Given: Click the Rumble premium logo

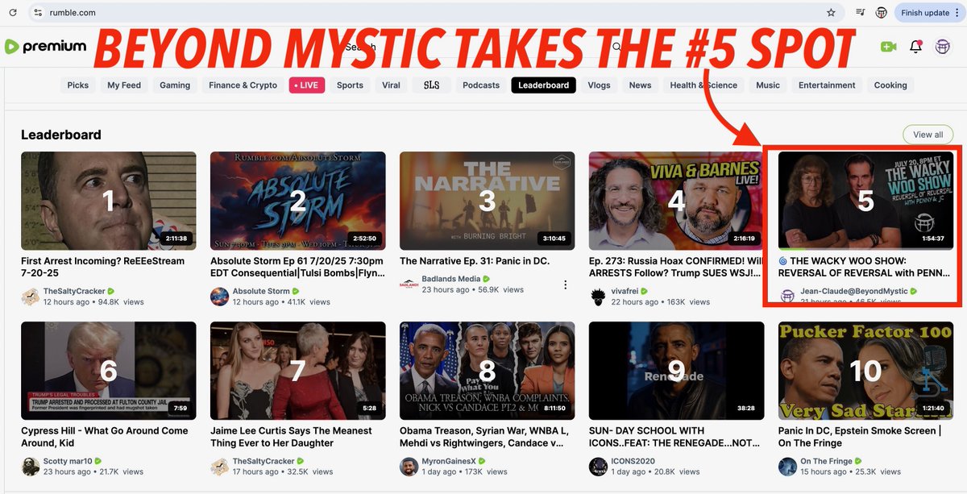Looking at the screenshot, I should (45, 47).
